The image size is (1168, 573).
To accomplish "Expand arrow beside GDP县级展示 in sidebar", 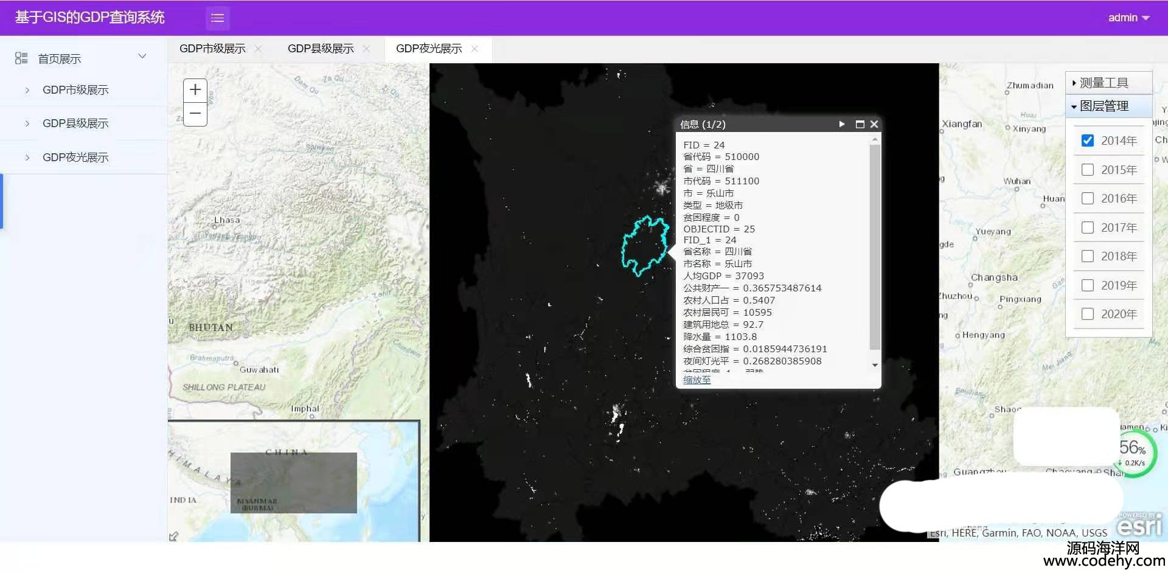I will coord(27,123).
